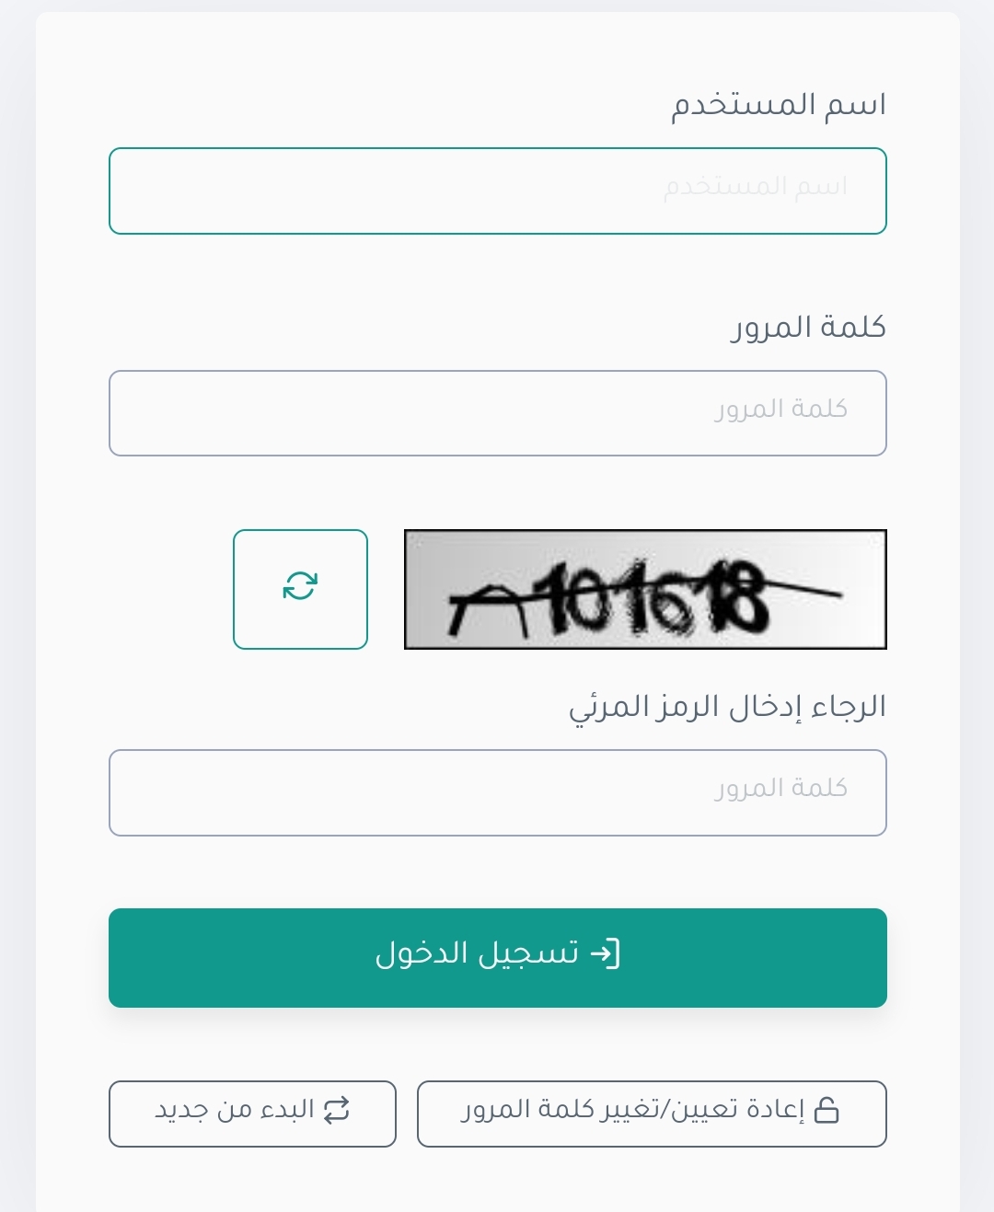Click the loop arrows icon beside البدء من جديد
The height and width of the screenshot is (1212, 994).
337,1110
